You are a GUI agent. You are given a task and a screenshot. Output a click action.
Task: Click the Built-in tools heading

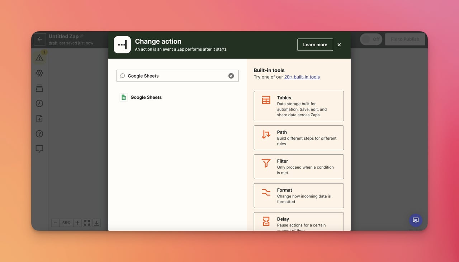click(269, 70)
